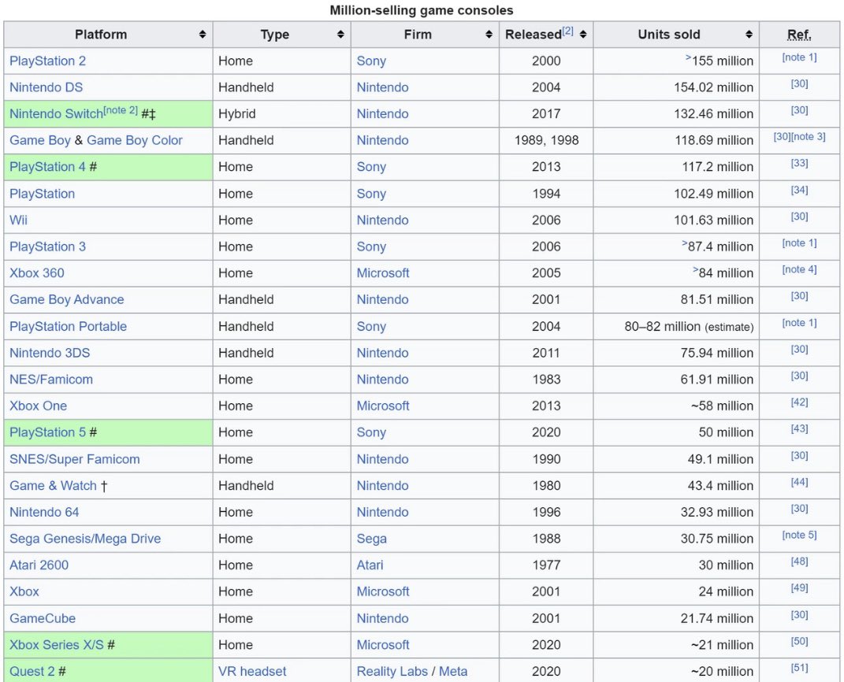Open the Xbox One article link
The image size is (844, 682).
click(38, 406)
